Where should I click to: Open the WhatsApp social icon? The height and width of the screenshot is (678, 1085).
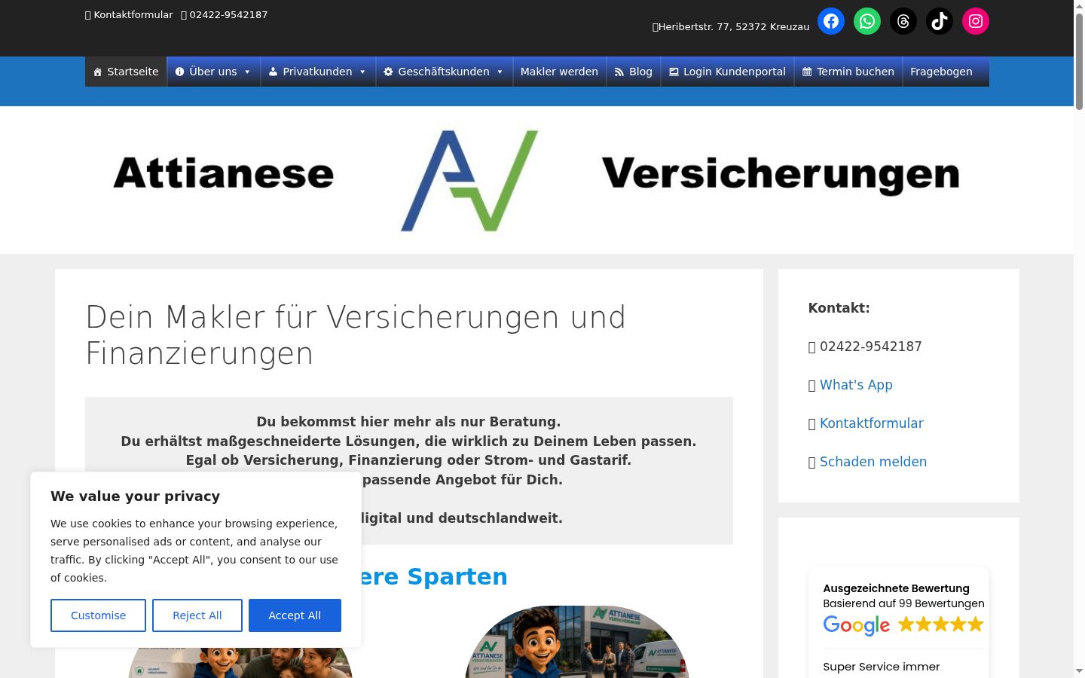click(x=867, y=21)
